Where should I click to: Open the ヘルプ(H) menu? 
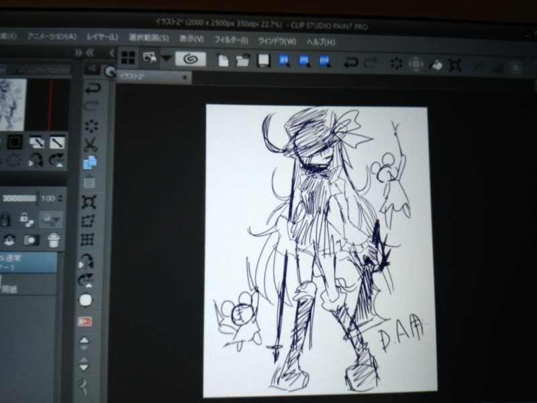tap(321, 42)
